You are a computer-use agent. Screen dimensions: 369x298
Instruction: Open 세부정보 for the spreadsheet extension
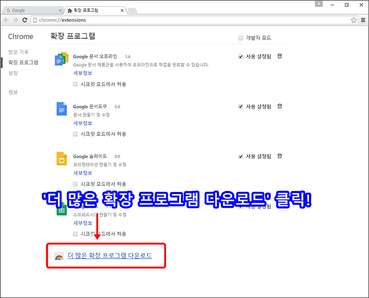click(x=83, y=223)
